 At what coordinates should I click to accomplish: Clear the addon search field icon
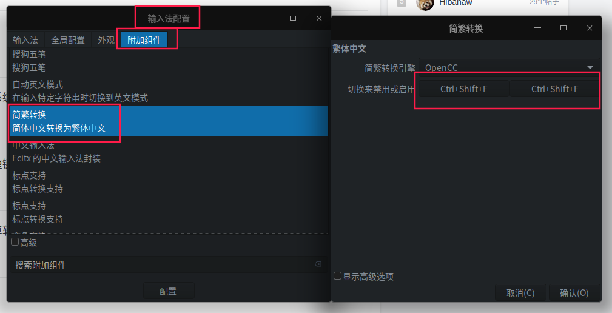click(x=318, y=264)
